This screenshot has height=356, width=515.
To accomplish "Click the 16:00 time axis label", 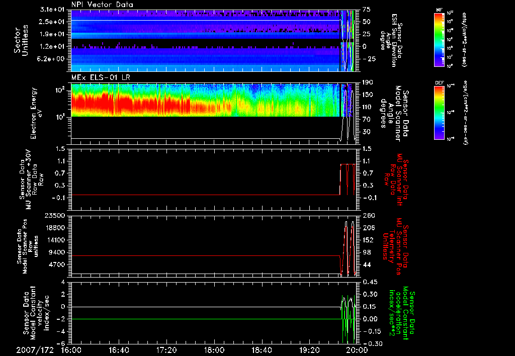I will [71, 350].
